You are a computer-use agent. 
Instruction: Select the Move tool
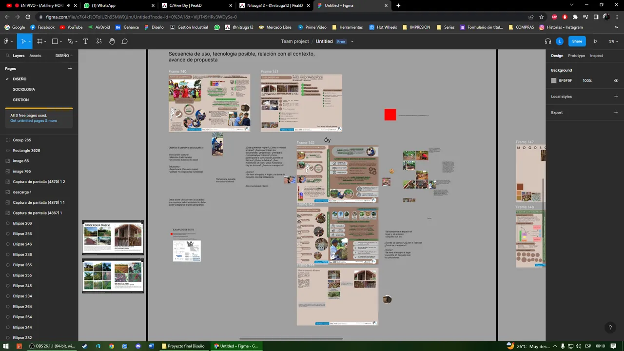pyautogui.click(x=22, y=41)
